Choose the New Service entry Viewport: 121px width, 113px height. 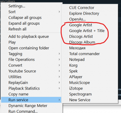[90, 100]
